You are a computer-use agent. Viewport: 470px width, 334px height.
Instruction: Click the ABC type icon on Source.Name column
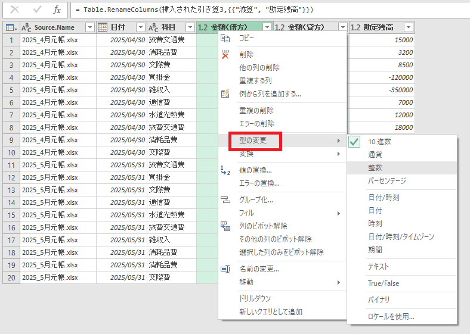[27, 27]
